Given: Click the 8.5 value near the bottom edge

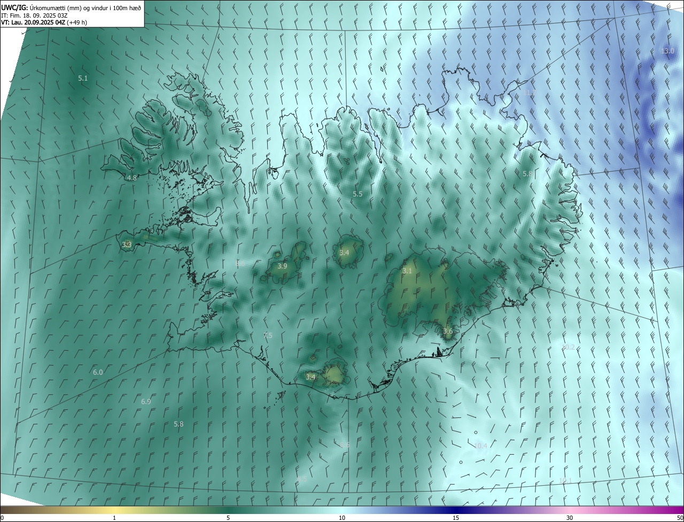Looking at the screenshot, I should click(x=302, y=479).
